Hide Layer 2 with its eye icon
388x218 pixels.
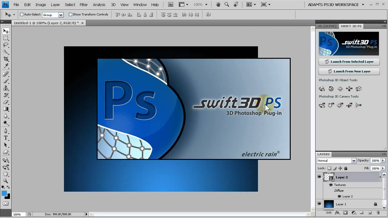319,177
